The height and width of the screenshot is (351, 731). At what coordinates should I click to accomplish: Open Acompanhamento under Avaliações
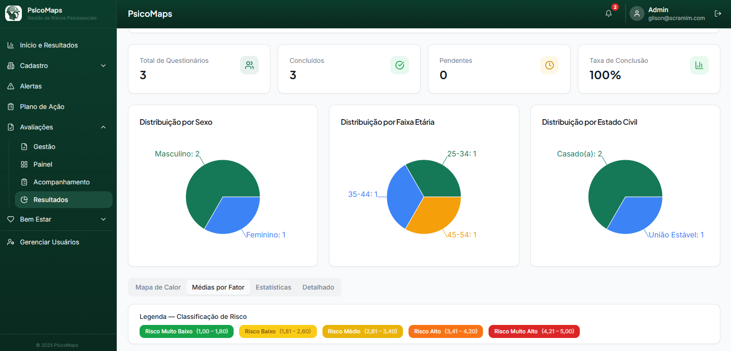[x=61, y=182]
